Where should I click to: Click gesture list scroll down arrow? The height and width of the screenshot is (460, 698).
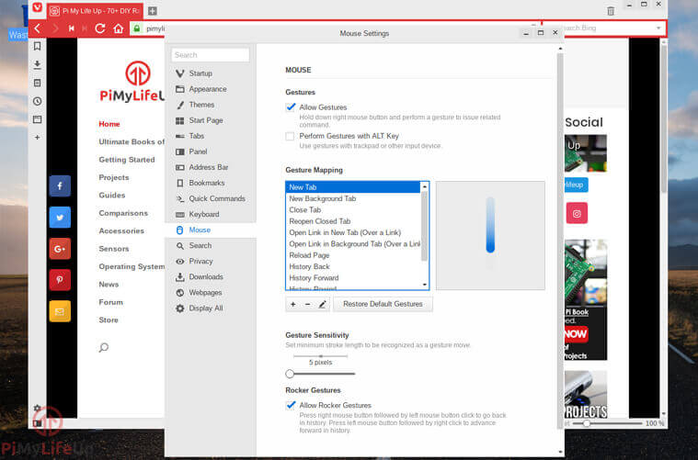(x=425, y=285)
